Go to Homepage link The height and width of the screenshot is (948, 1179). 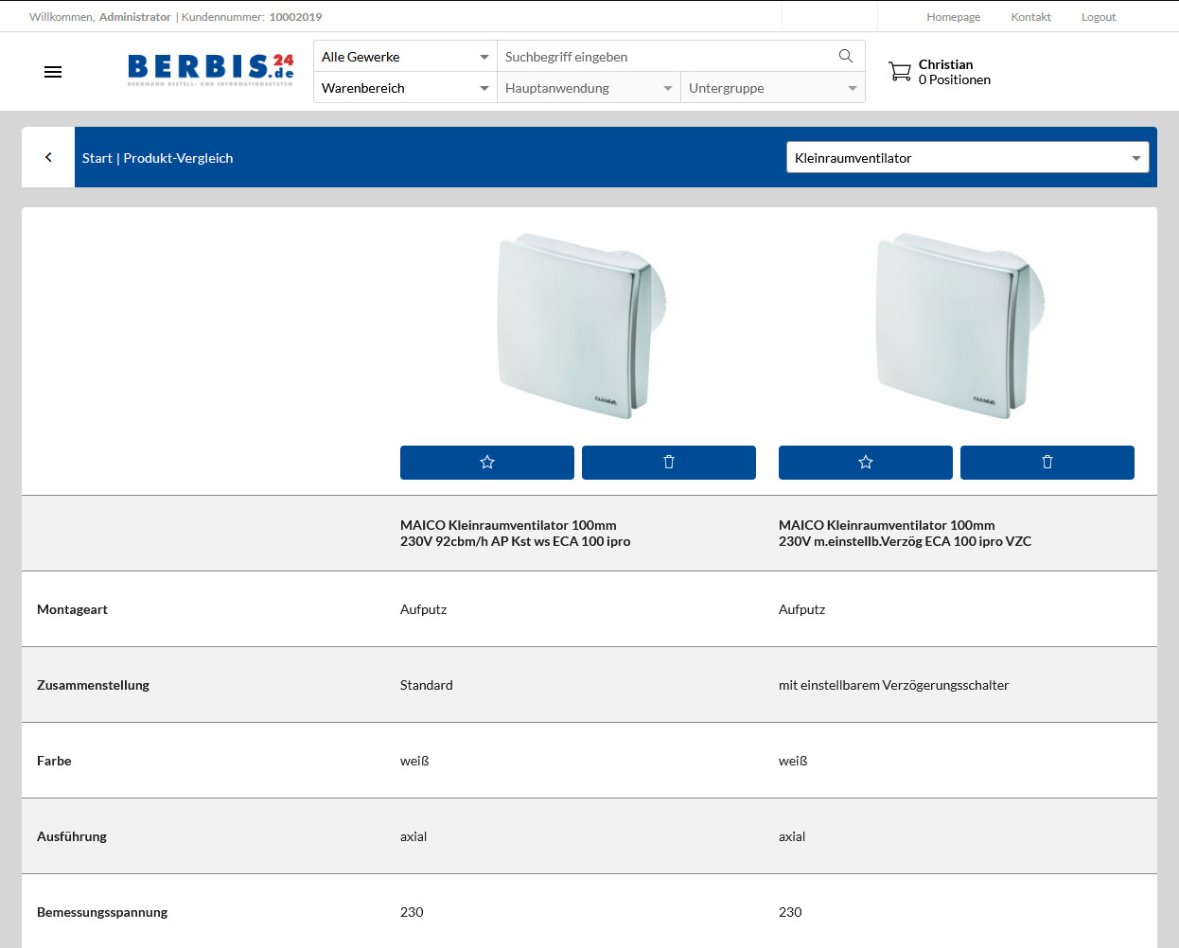click(x=954, y=17)
